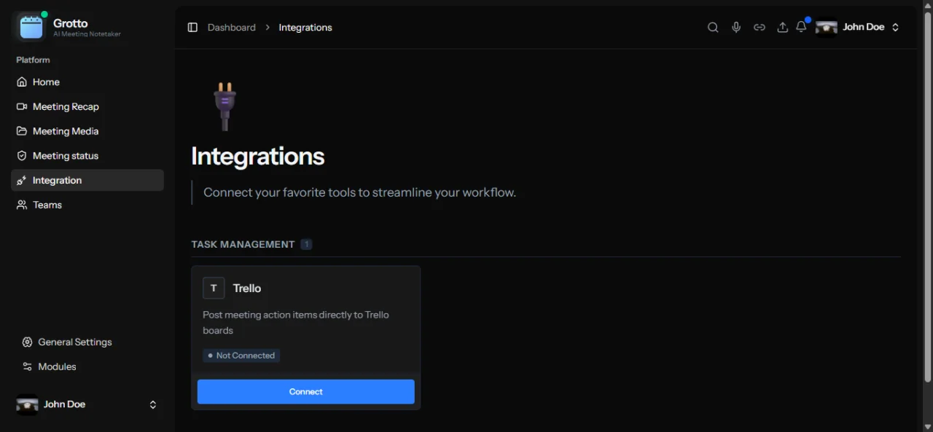Click the Task Management count badge
933x432 pixels.
(x=307, y=244)
